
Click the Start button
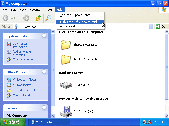[13, 122]
